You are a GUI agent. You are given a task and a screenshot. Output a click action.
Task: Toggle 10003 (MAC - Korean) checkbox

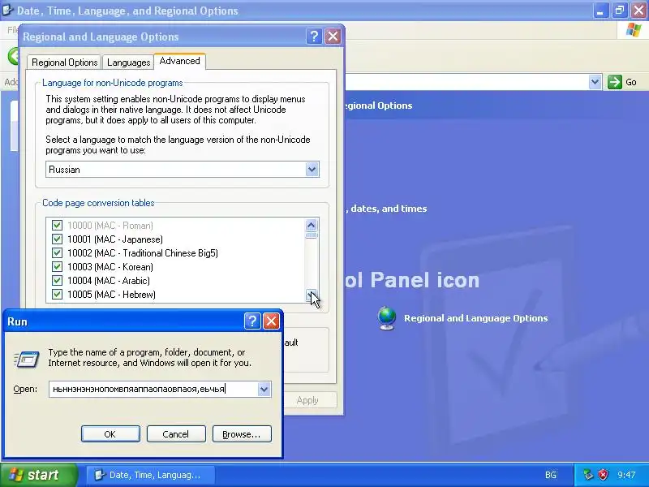tap(57, 267)
